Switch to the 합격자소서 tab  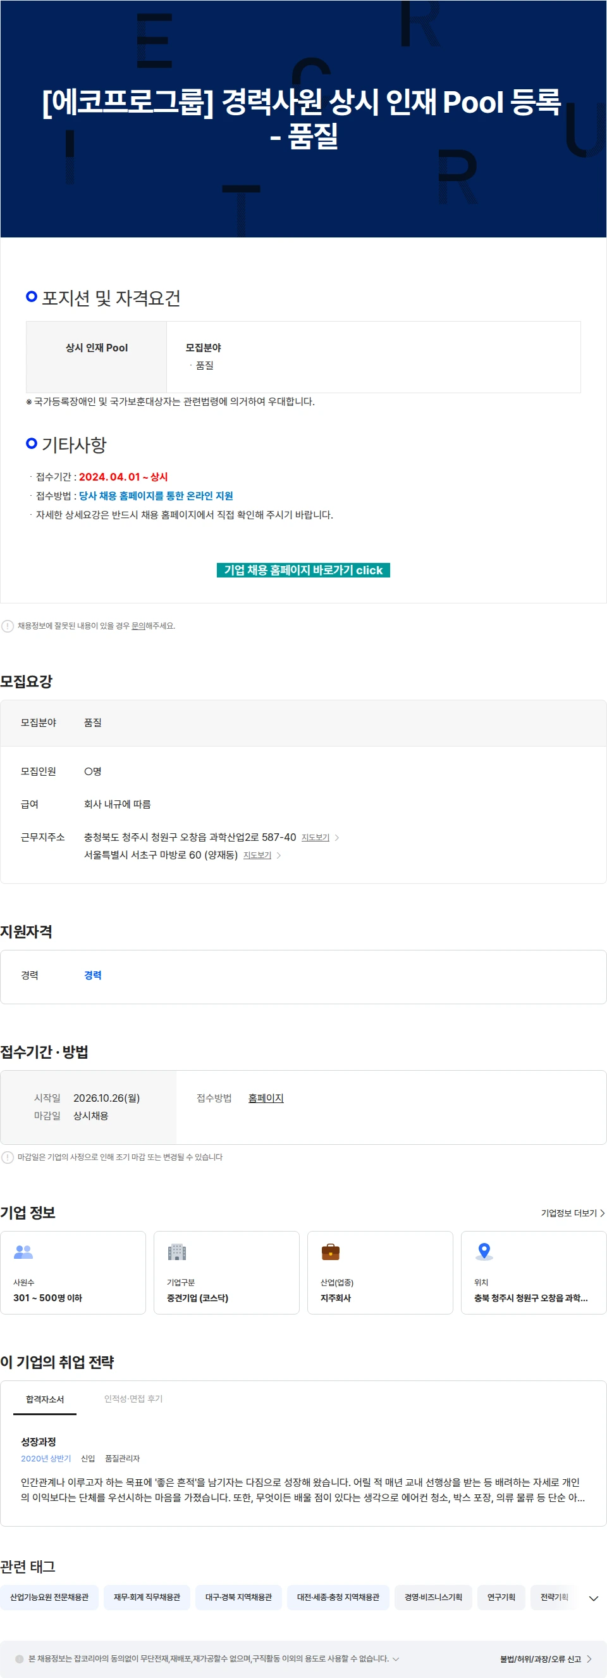[45, 1399]
